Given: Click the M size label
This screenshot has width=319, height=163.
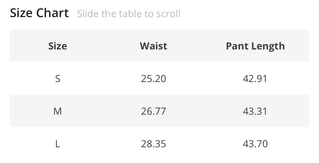Looking at the screenshot, I should pyautogui.click(x=58, y=111).
